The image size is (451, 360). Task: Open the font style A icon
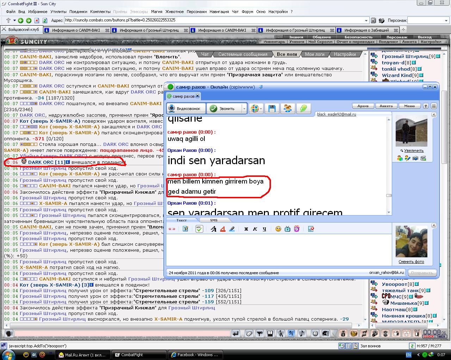(214, 229)
